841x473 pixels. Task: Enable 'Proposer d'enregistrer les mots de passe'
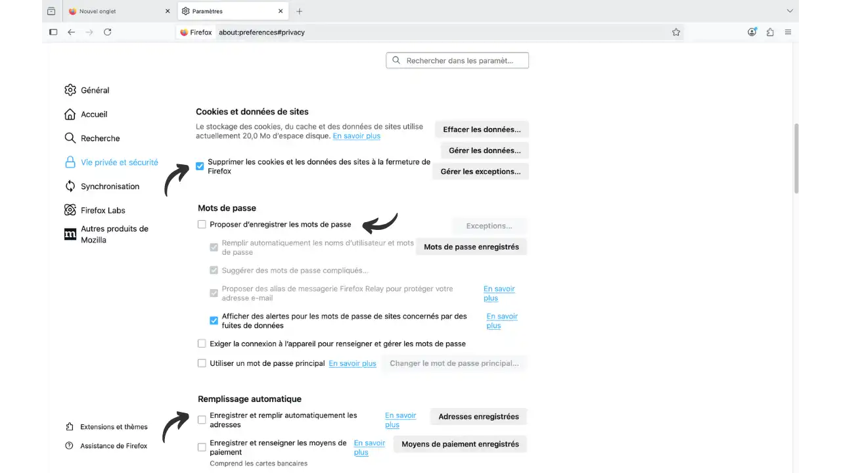[x=202, y=224]
